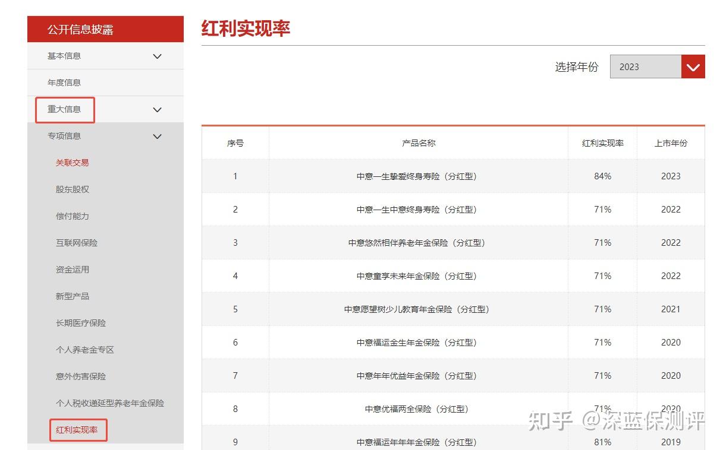This screenshot has height=450, width=723.
Task: Collapse the 专项信息 chevron
Action: pyautogui.click(x=158, y=137)
